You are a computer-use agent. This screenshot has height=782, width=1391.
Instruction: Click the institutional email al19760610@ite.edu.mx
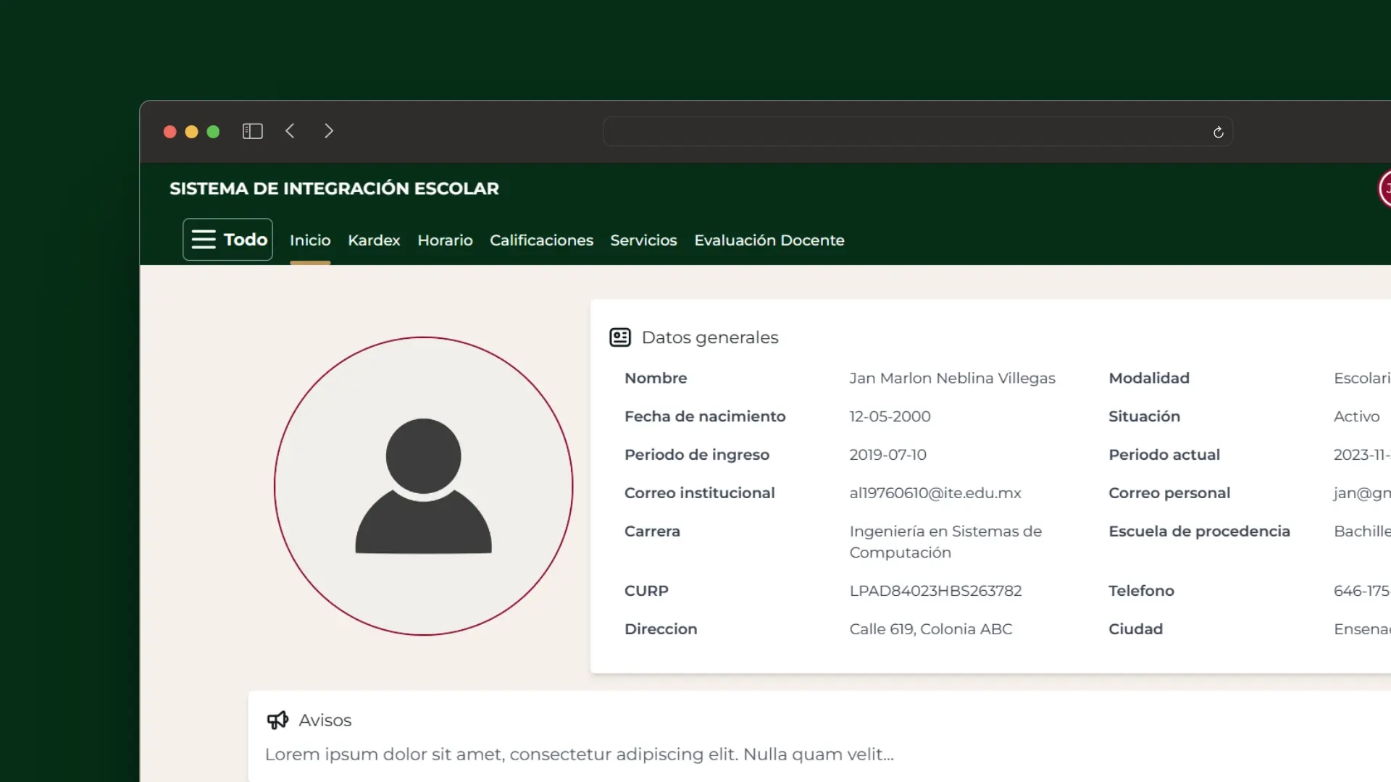coord(935,493)
